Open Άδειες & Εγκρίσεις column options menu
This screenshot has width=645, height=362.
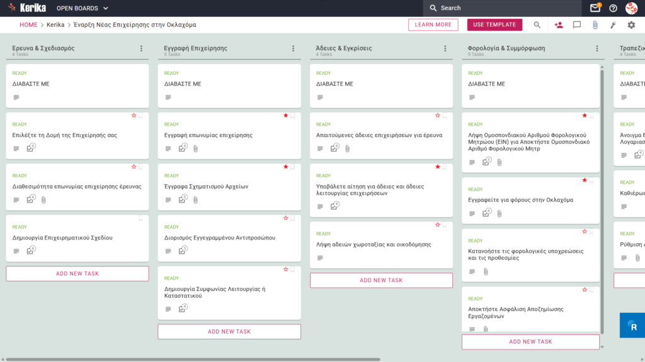pyautogui.click(x=445, y=48)
